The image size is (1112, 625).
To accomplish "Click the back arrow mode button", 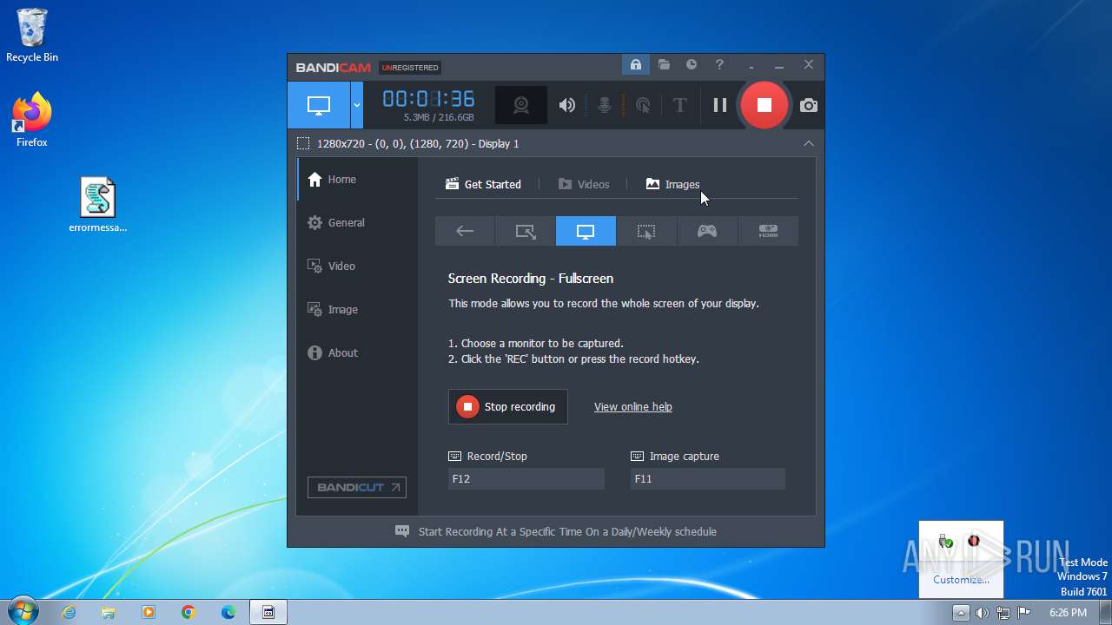I will point(465,231).
